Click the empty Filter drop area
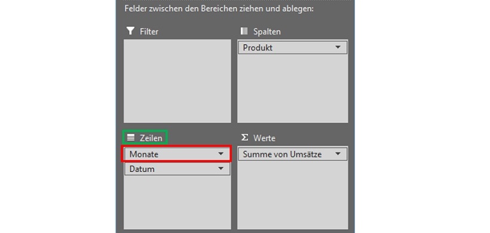 (177, 81)
